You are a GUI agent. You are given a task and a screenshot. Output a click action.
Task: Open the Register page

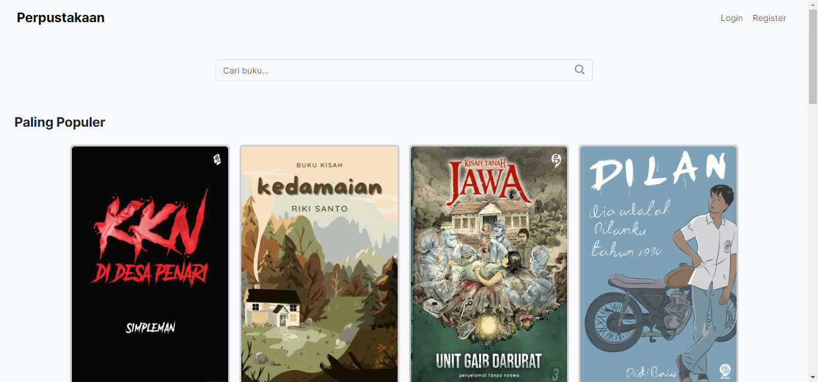[769, 18]
